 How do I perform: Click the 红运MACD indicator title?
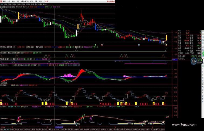point(4,65)
